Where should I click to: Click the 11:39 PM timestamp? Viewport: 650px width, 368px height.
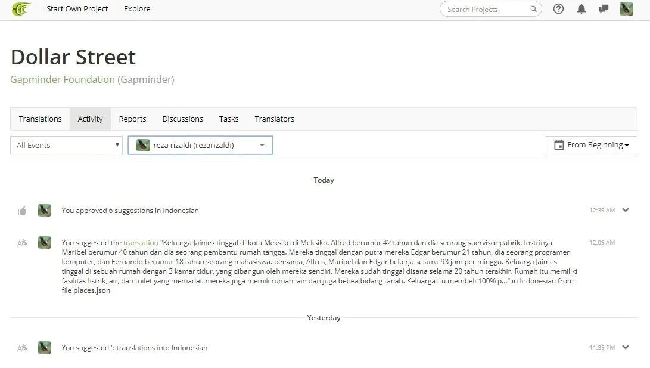(x=602, y=348)
